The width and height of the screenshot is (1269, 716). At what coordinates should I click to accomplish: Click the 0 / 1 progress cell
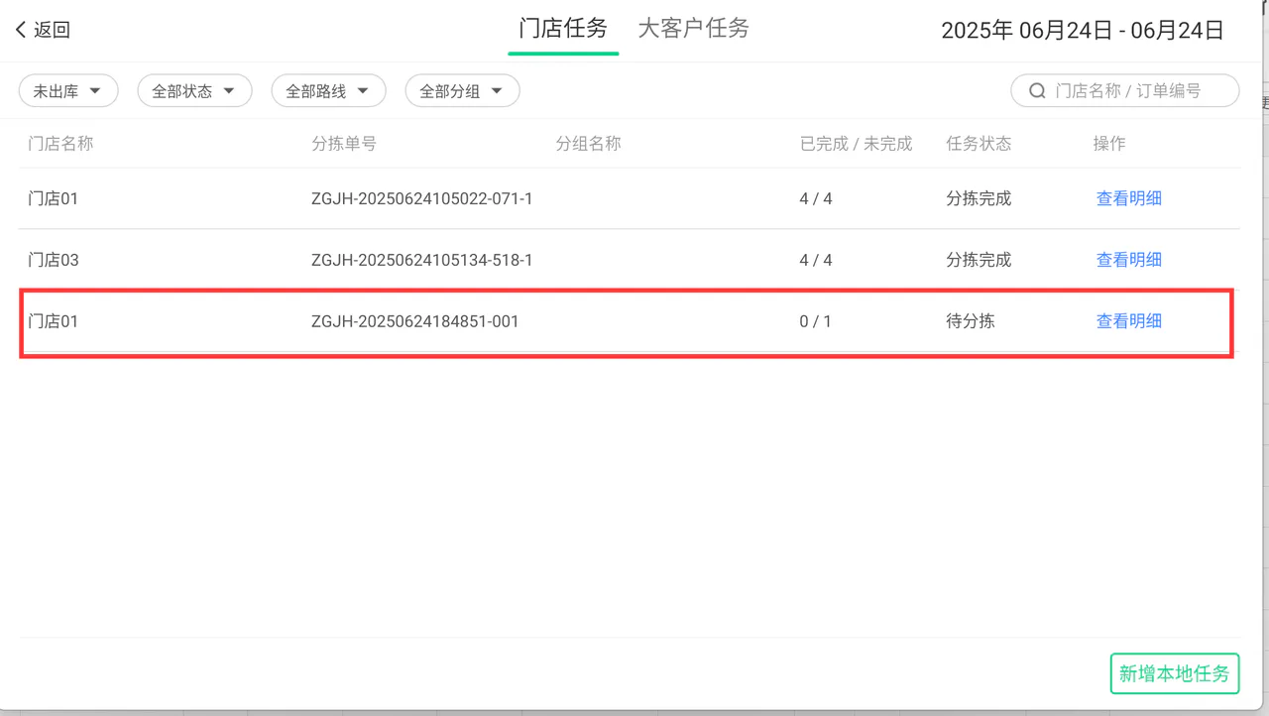(x=816, y=321)
